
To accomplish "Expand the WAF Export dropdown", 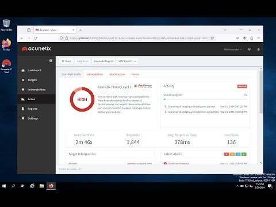I will (127, 61).
